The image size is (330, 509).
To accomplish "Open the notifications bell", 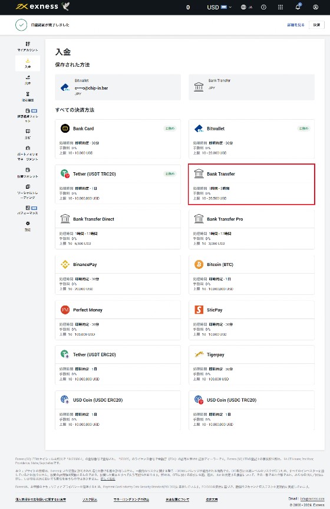I will pyautogui.click(x=298, y=7).
